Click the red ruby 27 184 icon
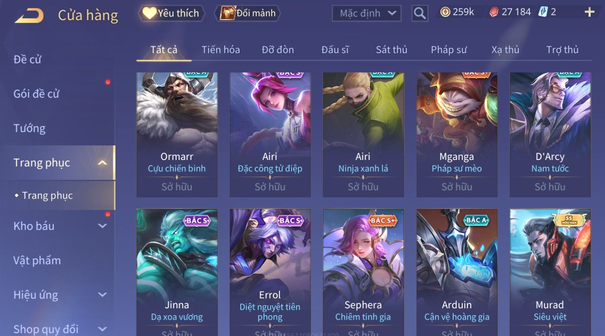 pyautogui.click(x=494, y=12)
